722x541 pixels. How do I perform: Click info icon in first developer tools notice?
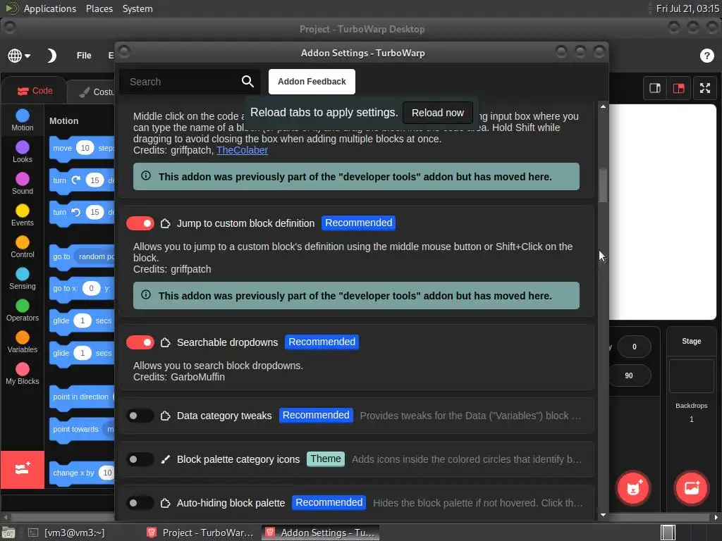146,175
